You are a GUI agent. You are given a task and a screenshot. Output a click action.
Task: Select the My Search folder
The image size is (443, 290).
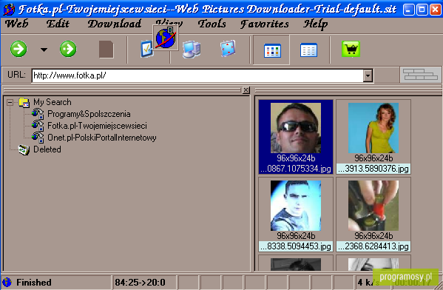tap(53, 102)
